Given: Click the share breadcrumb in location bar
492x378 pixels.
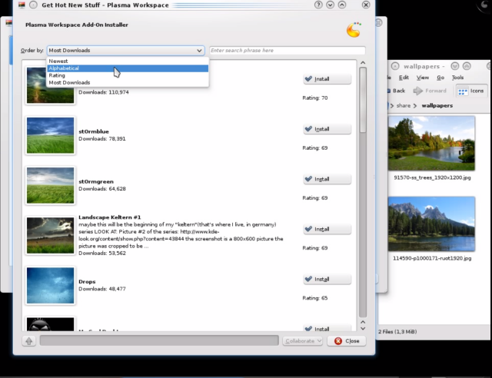Looking at the screenshot, I should click(403, 106).
